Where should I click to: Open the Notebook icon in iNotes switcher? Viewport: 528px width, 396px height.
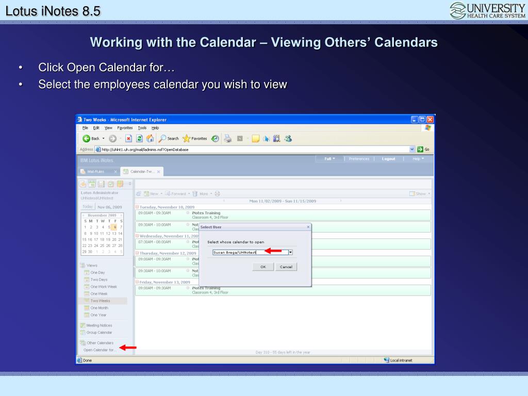(x=120, y=184)
